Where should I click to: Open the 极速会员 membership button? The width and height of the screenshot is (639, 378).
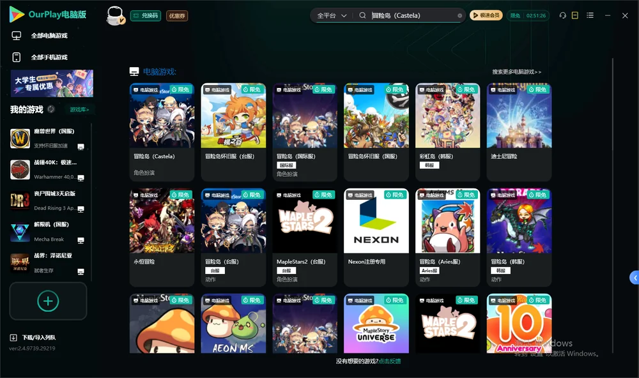coord(486,15)
